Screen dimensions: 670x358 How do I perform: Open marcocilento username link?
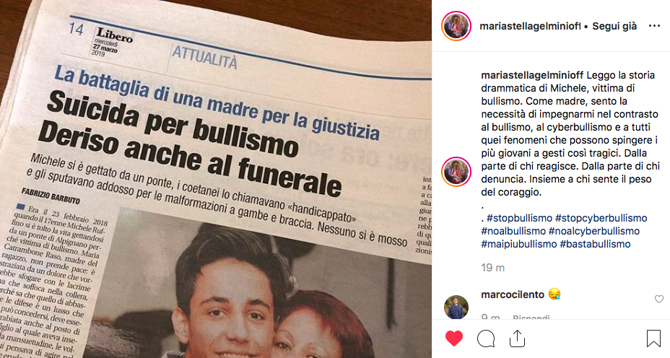513,294
